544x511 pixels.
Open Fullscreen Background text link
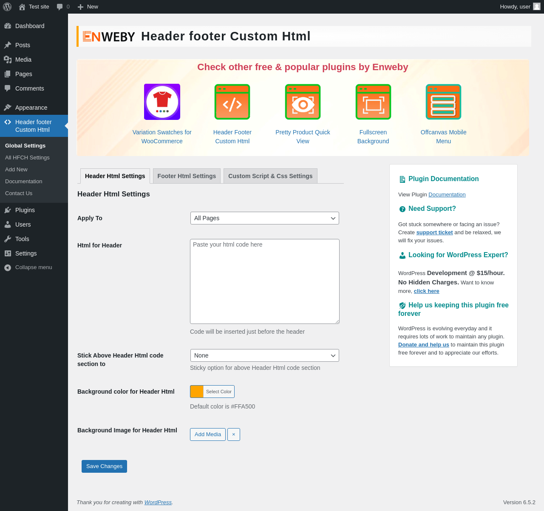pyautogui.click(x=373, y=137)
